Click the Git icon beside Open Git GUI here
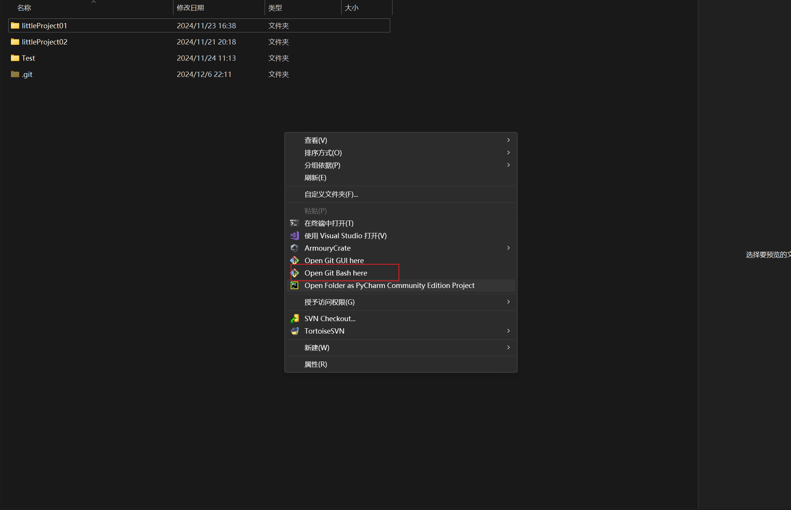Image resolution: width=791 pixels, height=510 pixels. pyautogui.click(x=294, y=260)
